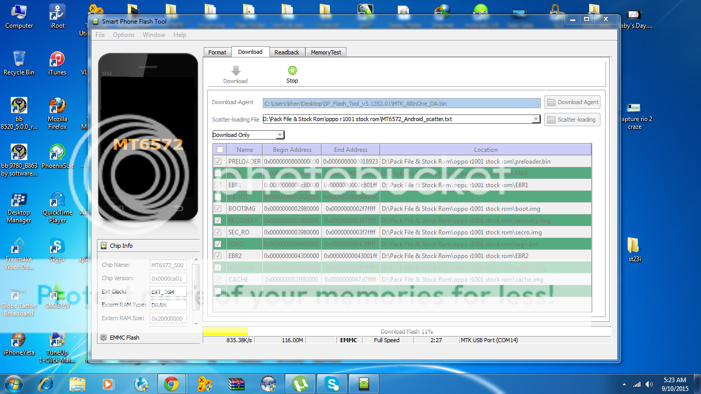Click the Download Flash progress bar

(x=406, y=331)
